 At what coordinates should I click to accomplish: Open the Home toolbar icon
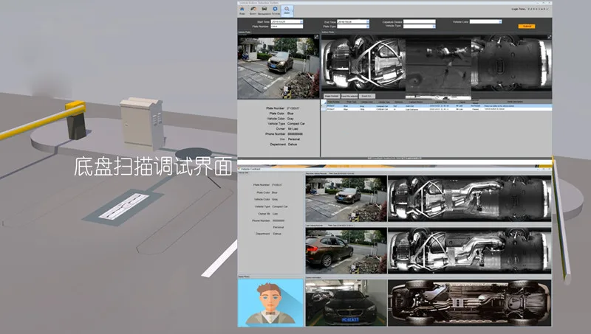242,10
